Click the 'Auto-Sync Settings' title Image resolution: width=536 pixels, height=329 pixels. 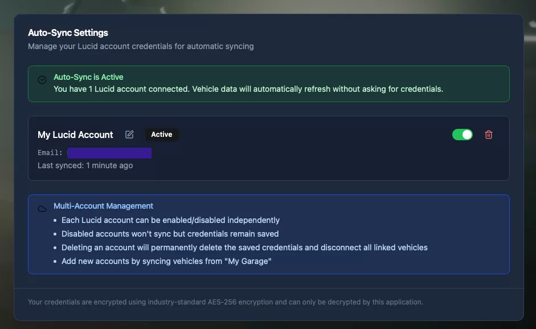point(68,33)
